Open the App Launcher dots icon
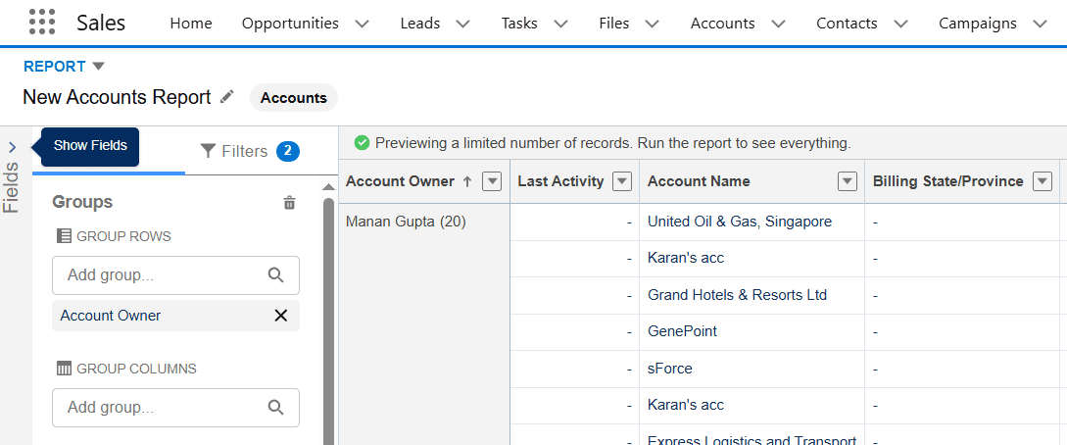This screenshot has height=445, width=1067. pyautogui.click(x=42, y=23)
